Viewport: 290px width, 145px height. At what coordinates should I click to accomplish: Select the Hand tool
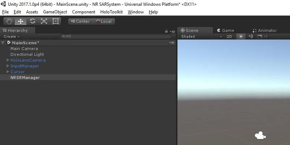(x=9, y=21)
